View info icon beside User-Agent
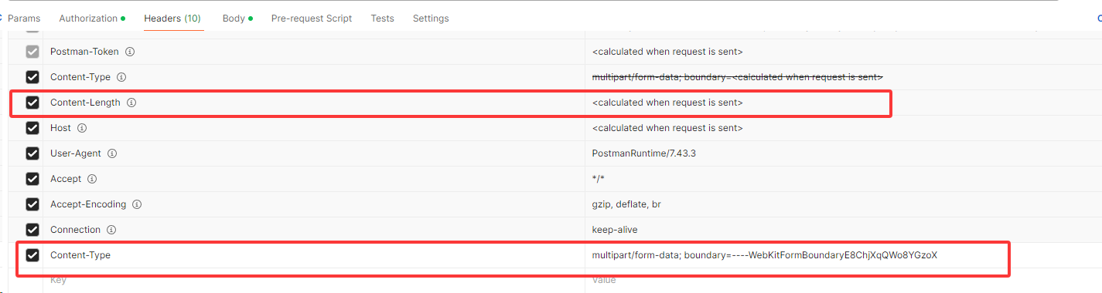 pyautogui.click(x=112, y=153)
